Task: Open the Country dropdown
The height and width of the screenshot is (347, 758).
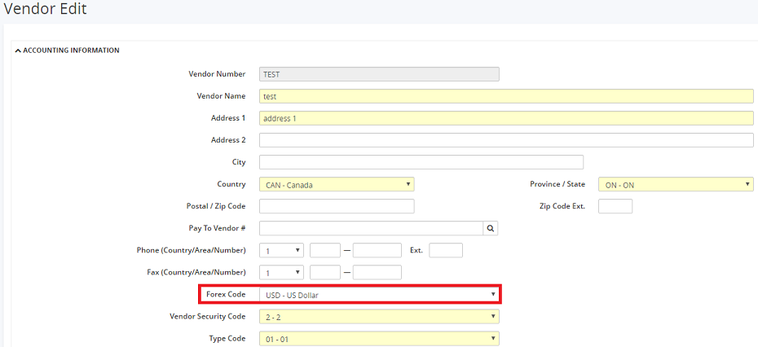Action: point(336,185)
